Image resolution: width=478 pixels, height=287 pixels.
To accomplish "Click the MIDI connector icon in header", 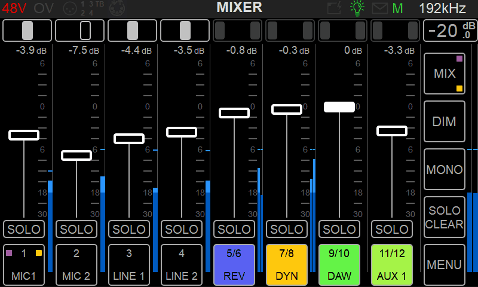I will (x=118, y=8).
